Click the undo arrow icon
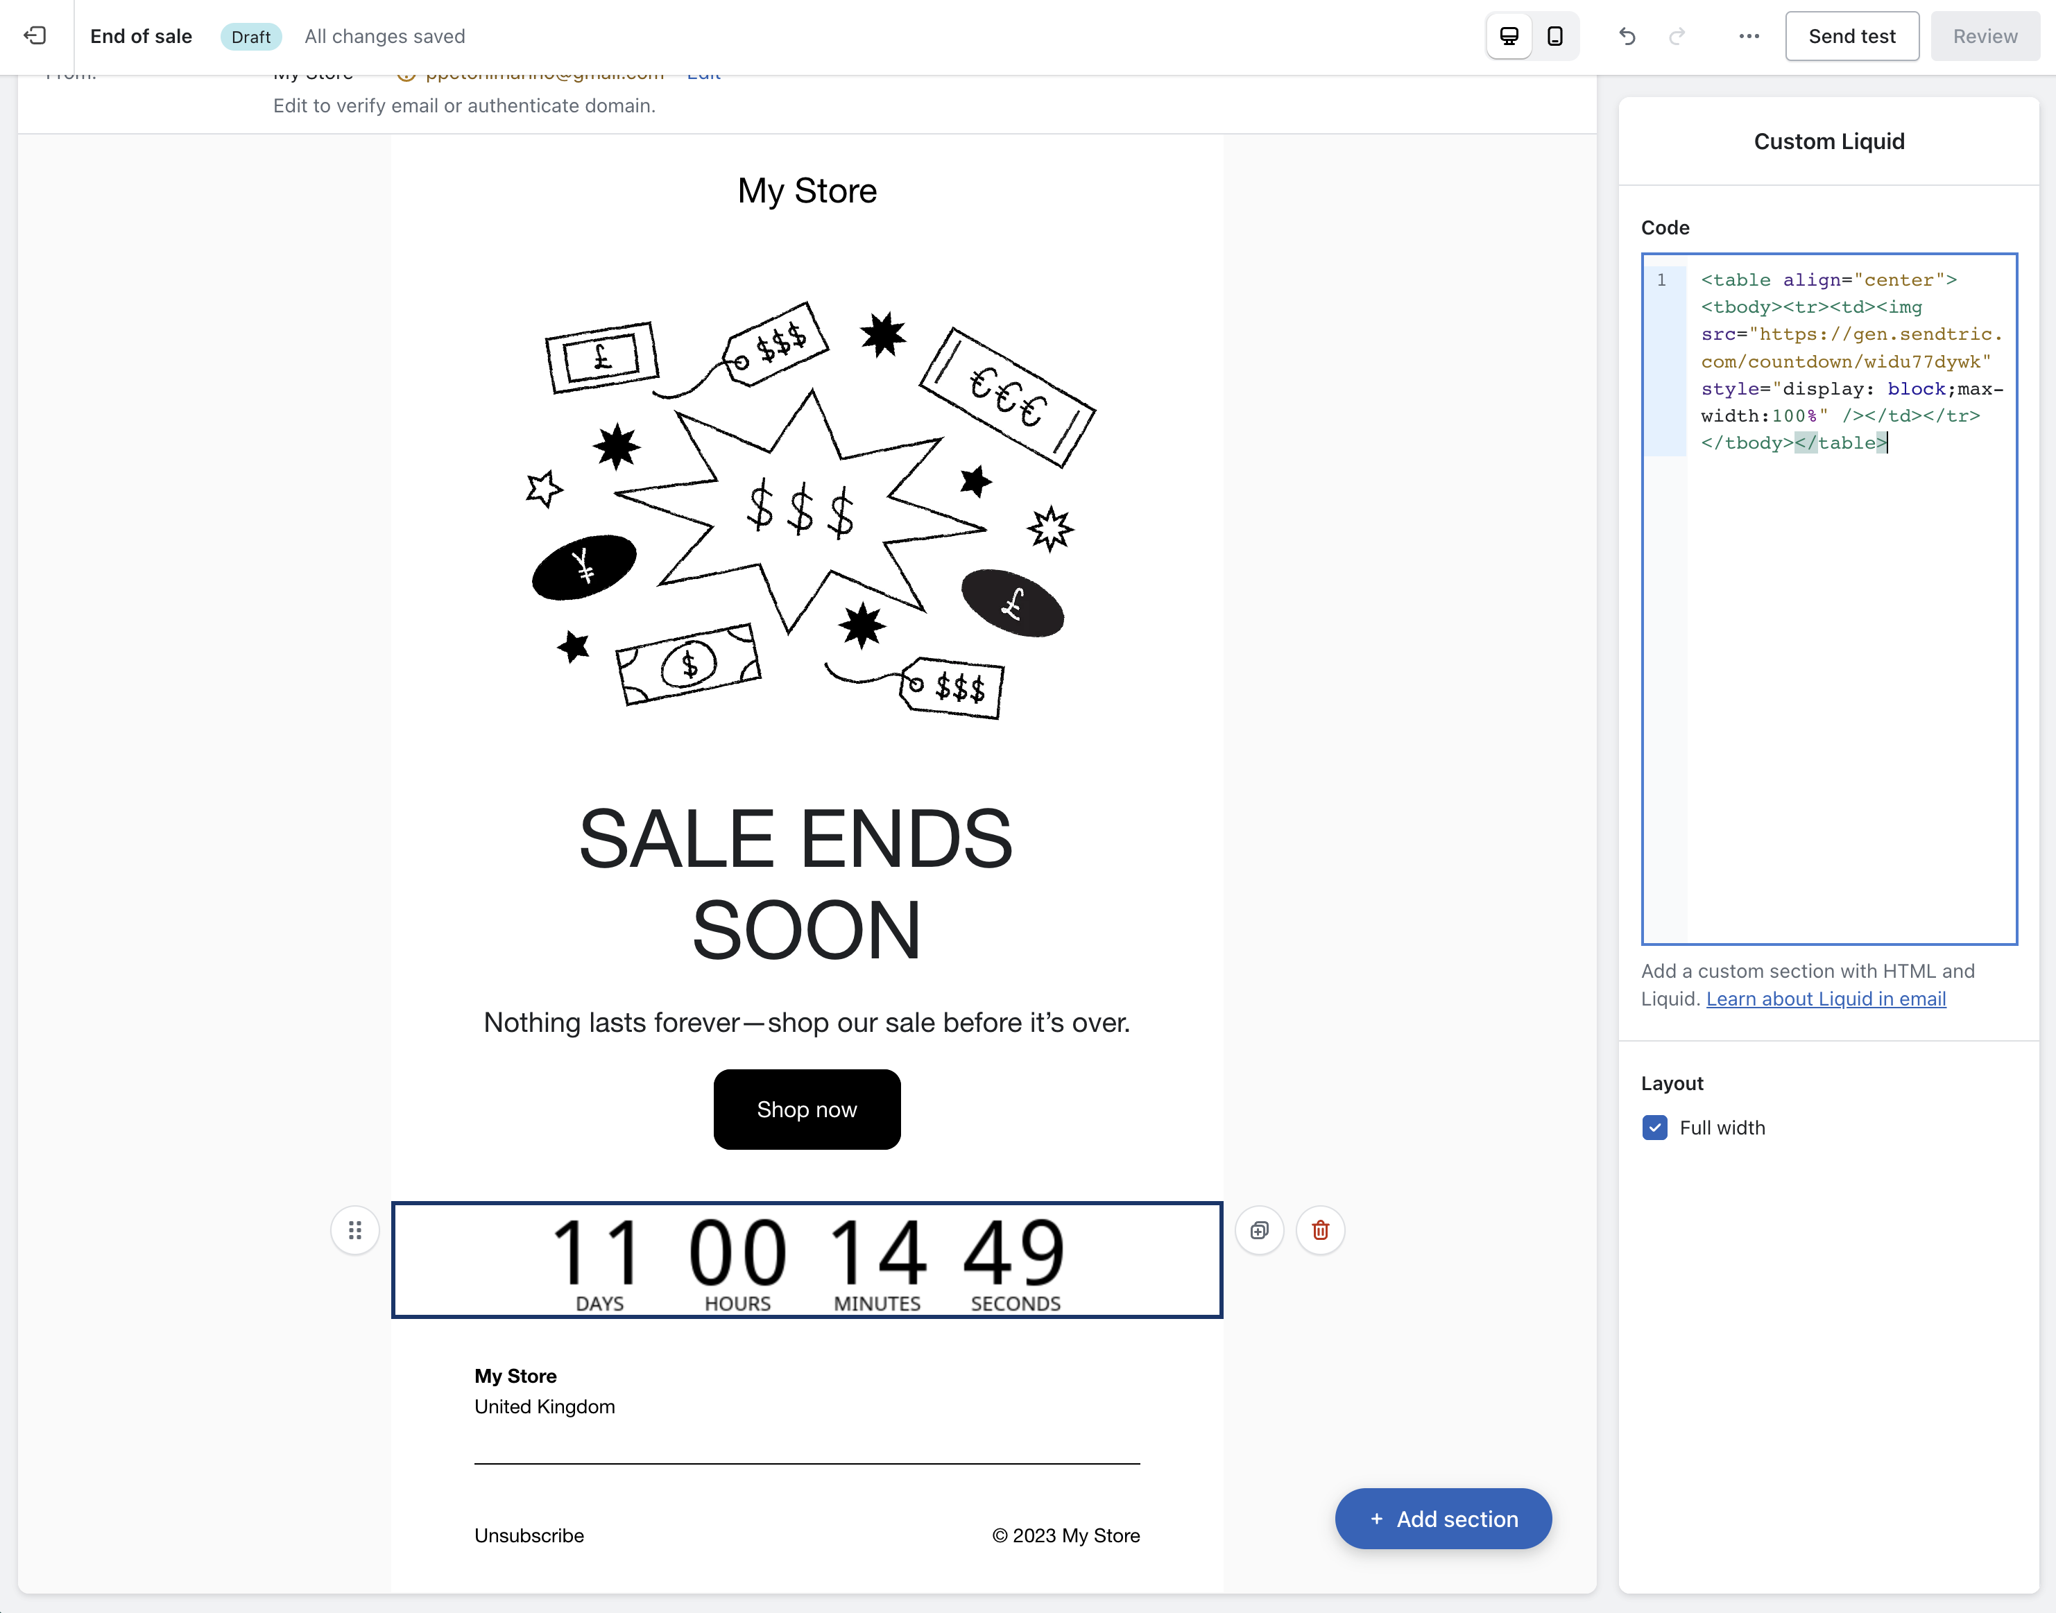This screenshot has height=1613, width=2056. tap(1627, 36)
